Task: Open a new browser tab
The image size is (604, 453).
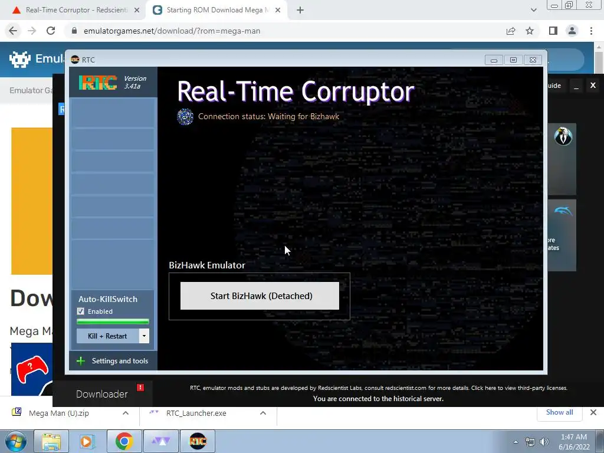Action: click(300, 10)
